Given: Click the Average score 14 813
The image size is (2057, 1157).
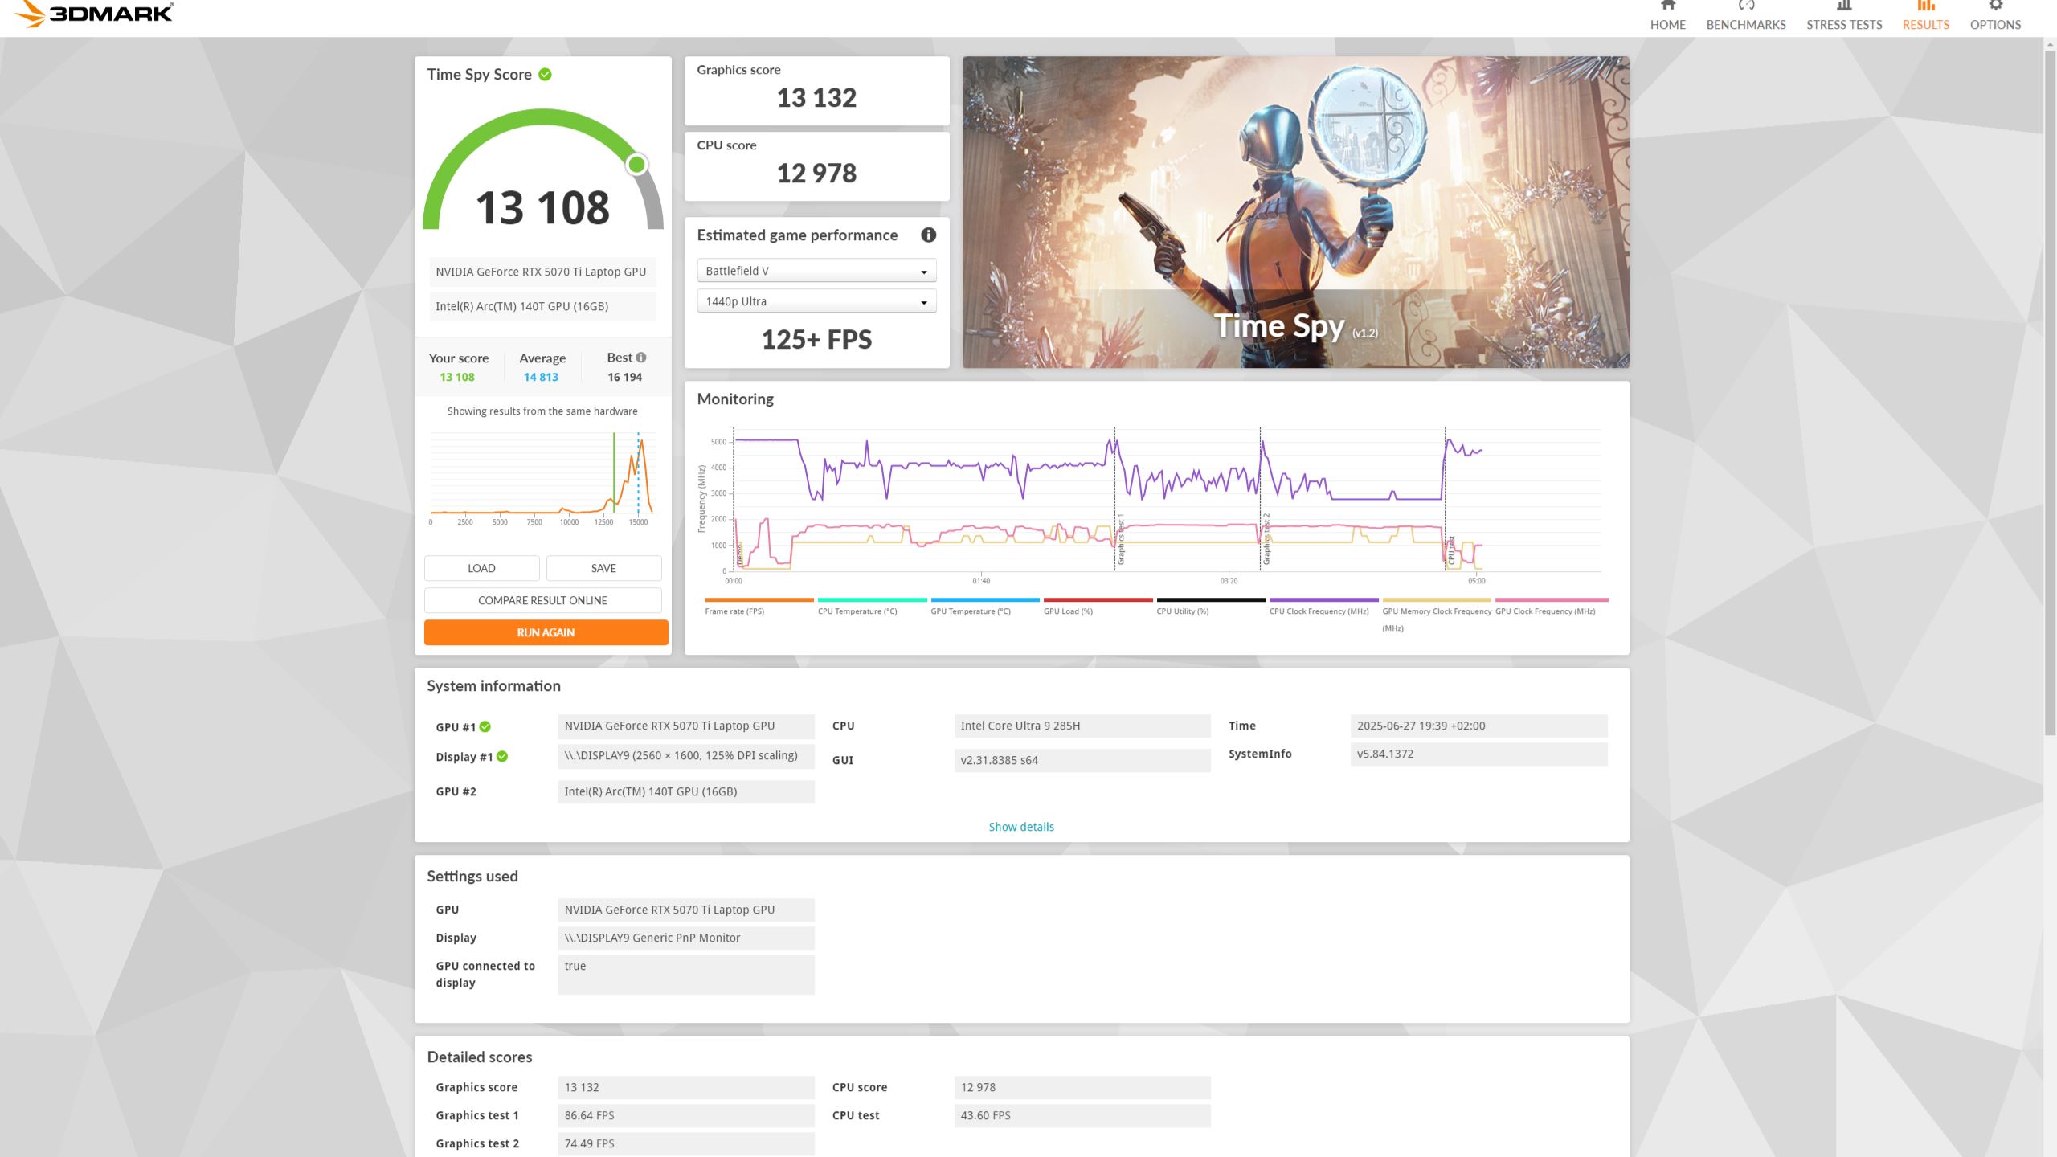Looking at the screenshot, I should (541, 377).
